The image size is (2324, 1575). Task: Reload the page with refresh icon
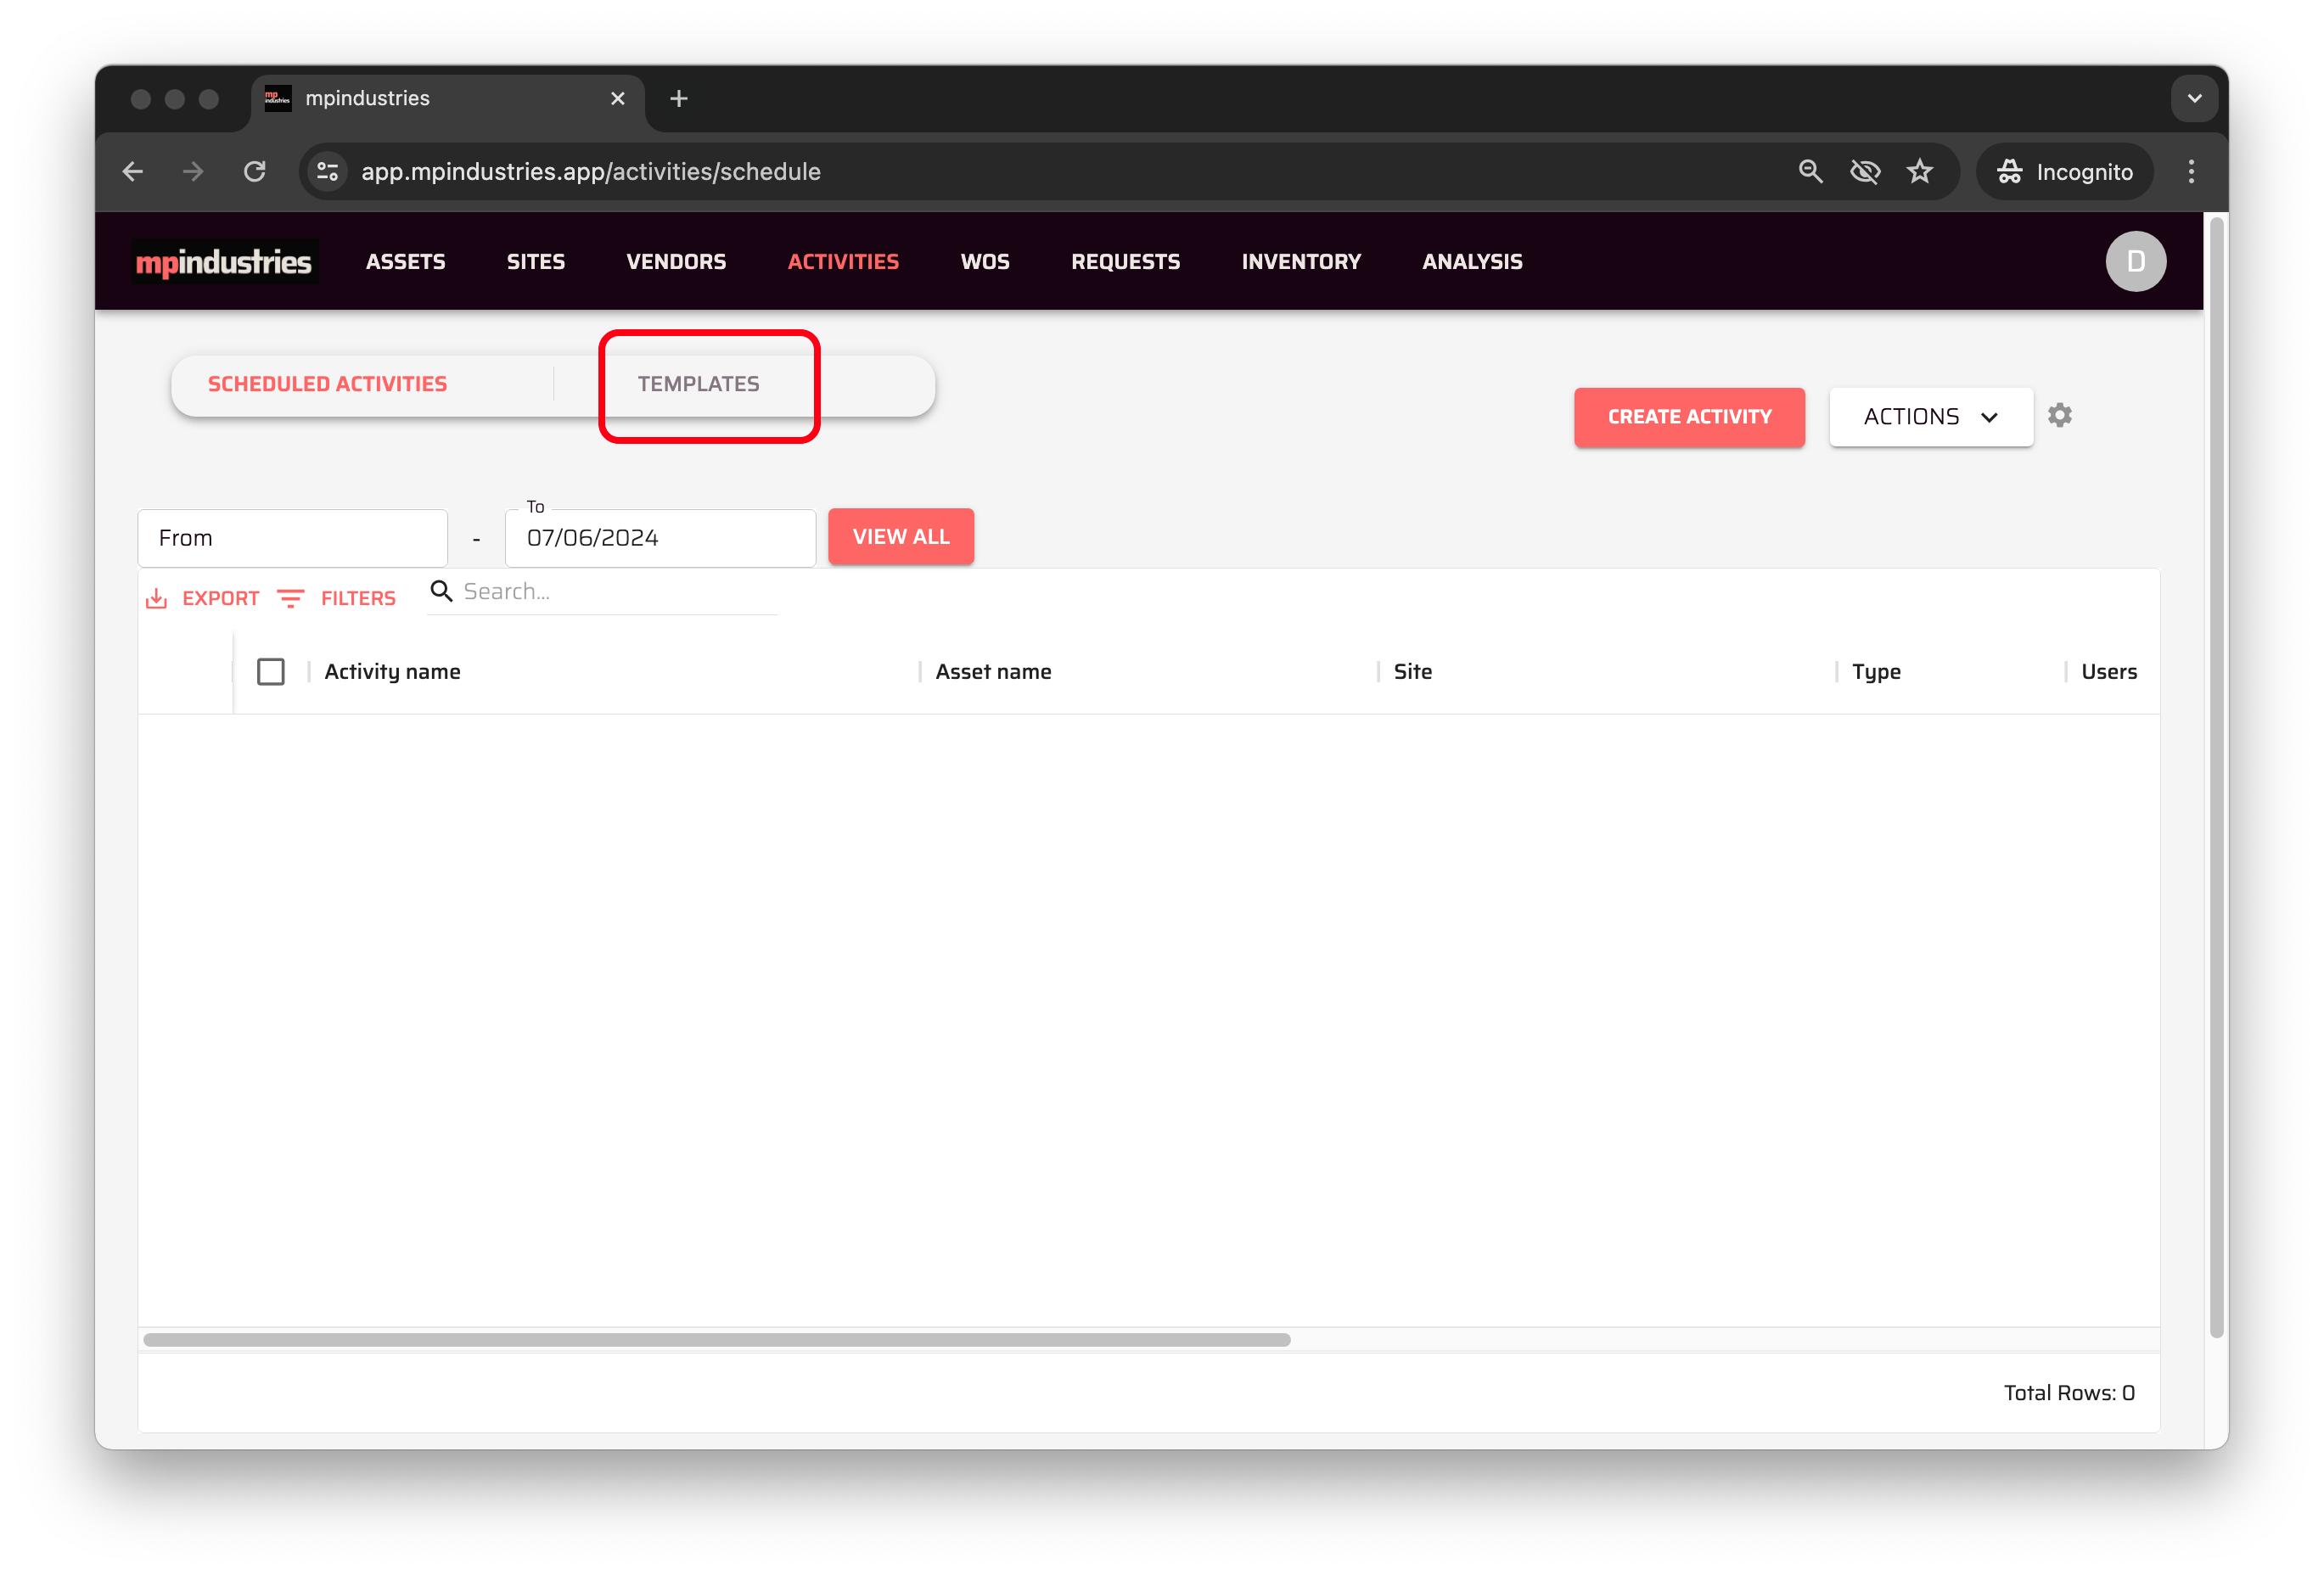pos(255,171)
